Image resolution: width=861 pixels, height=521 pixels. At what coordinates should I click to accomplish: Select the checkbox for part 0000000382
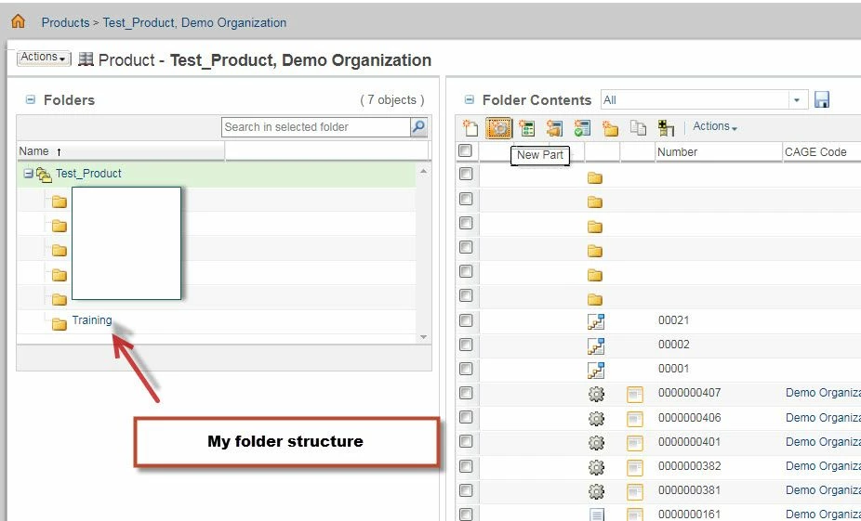tap(466, 465)
